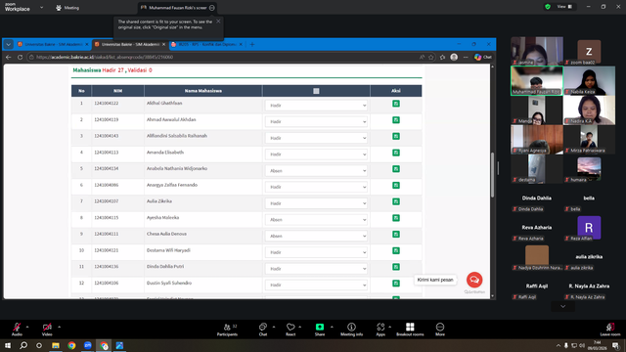Open attendance dropdown for Ayesha Maleeka
Image resolution: width=626 pixels, height=352 pixels.
click(316, 219)
